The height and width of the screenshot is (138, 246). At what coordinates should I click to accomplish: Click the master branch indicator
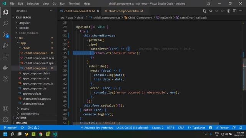(x=10, y=128)
